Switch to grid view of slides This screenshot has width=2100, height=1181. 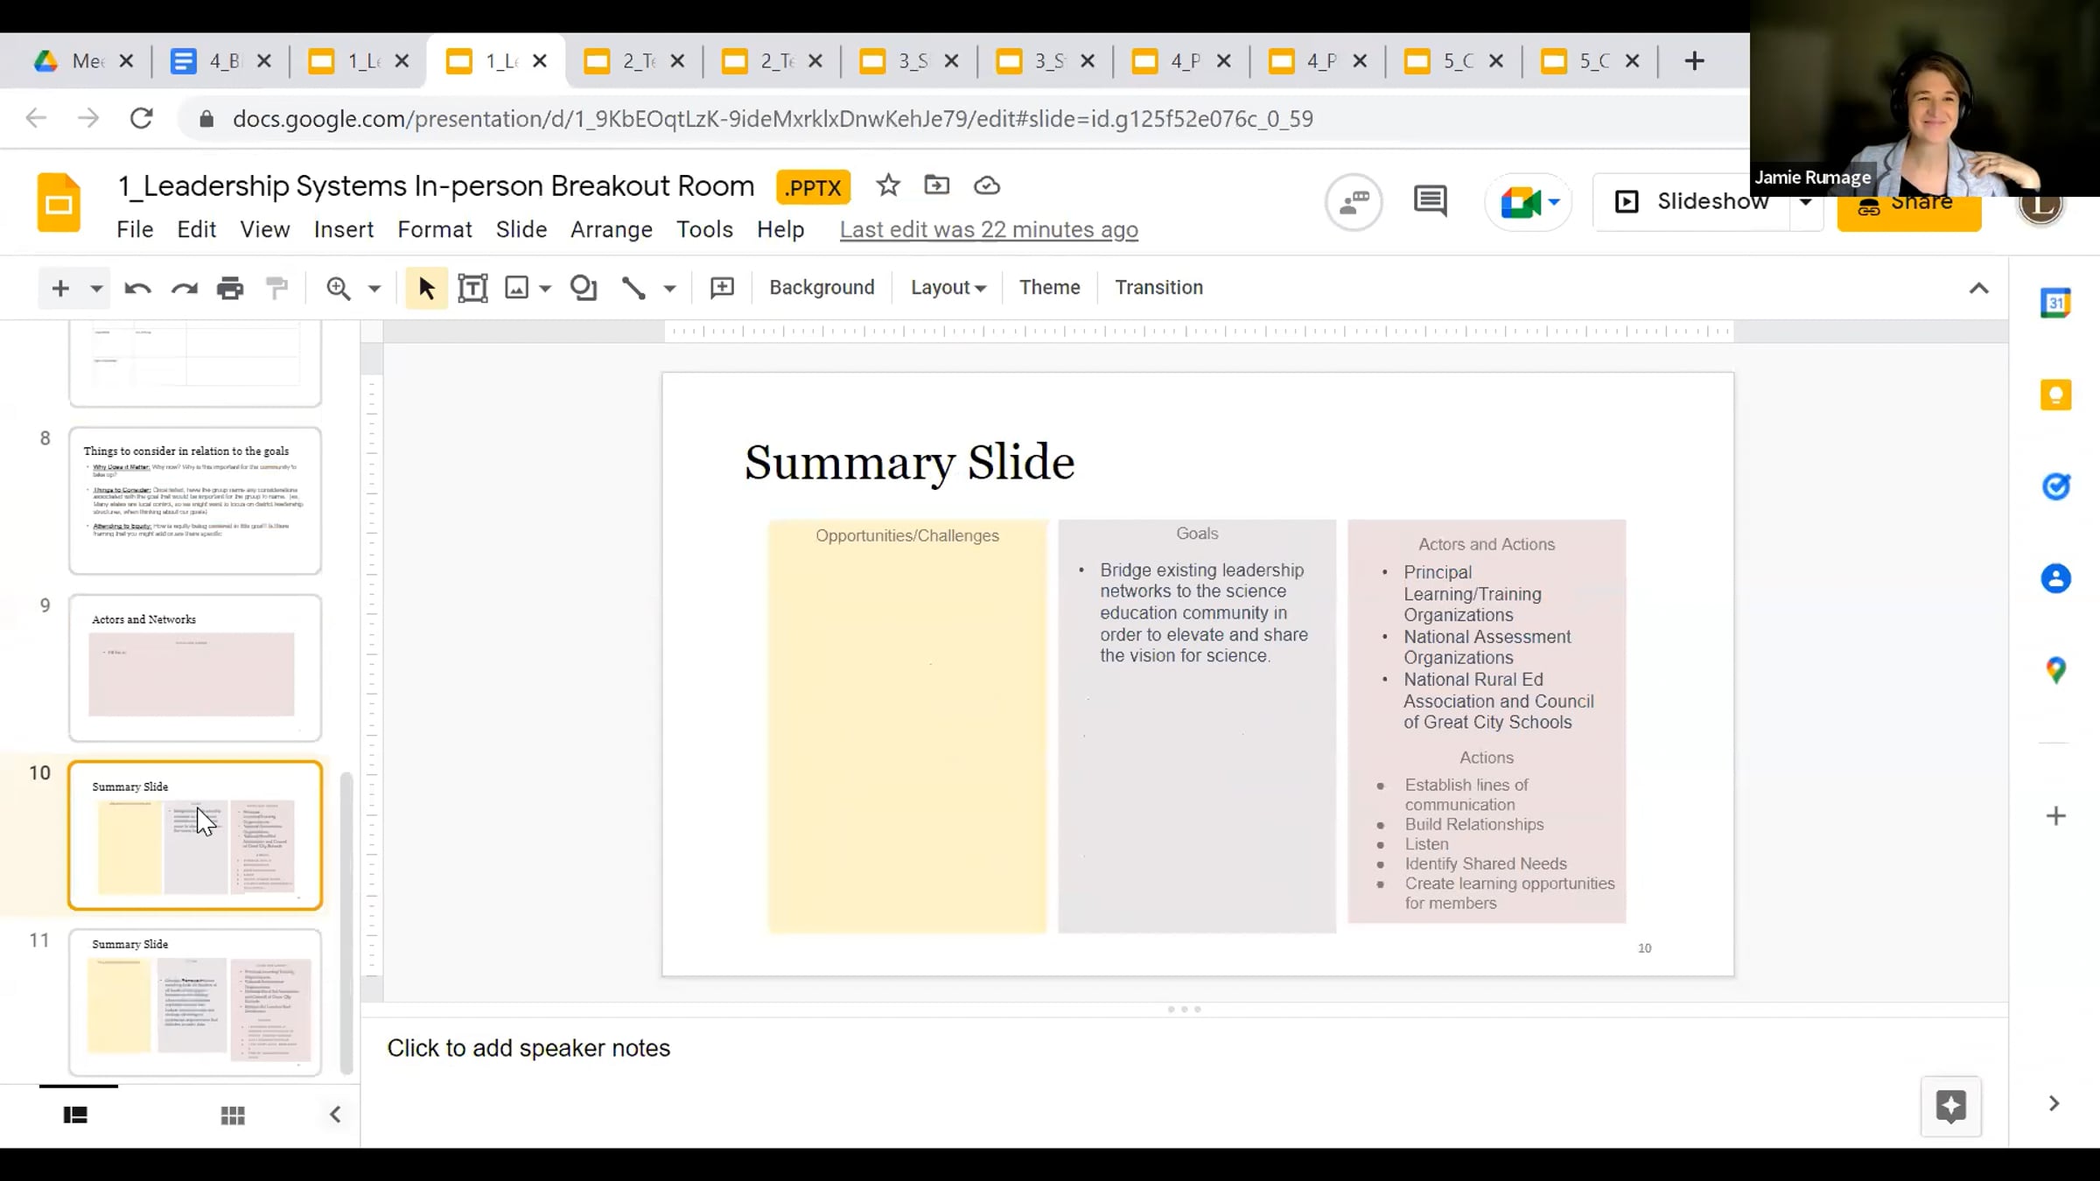pos(233,1115)
